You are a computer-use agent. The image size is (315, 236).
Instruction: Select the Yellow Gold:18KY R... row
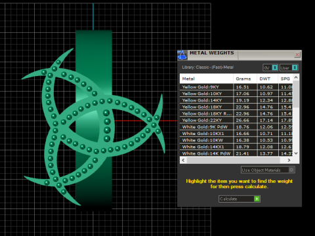(x=236, y=113)
